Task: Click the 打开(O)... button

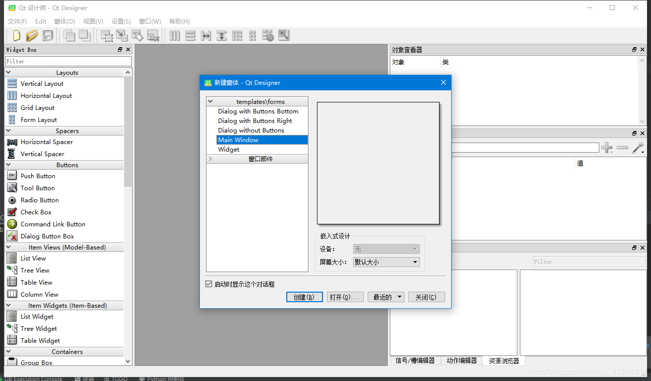Action: (345, 297)
